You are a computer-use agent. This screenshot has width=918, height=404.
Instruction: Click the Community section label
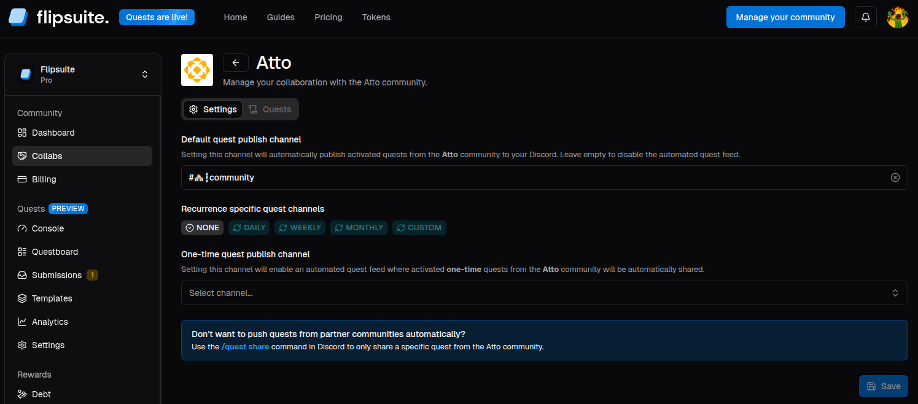[40, 113]
